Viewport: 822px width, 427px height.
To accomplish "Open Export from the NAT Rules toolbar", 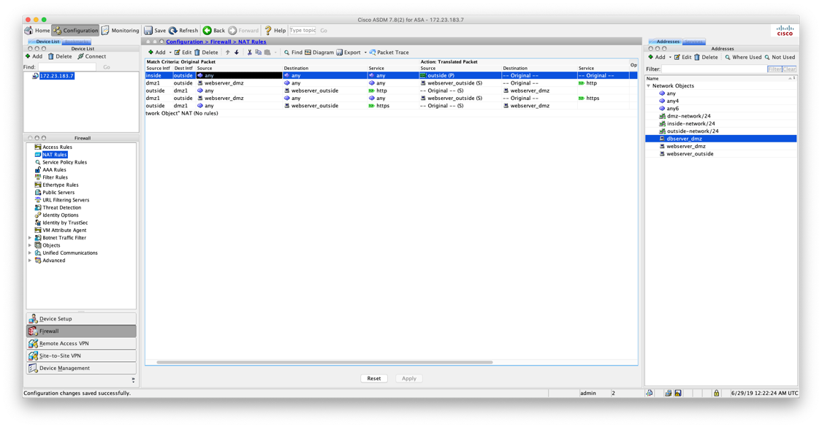I will pyautogui.click(x=346, y=52).
